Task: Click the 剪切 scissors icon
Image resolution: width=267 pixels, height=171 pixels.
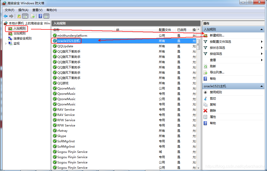Action: coord(205,99)
